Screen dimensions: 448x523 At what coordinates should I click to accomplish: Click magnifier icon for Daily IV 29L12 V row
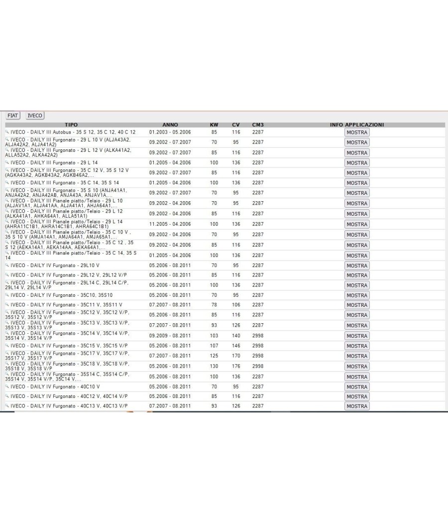coord(7,275)
